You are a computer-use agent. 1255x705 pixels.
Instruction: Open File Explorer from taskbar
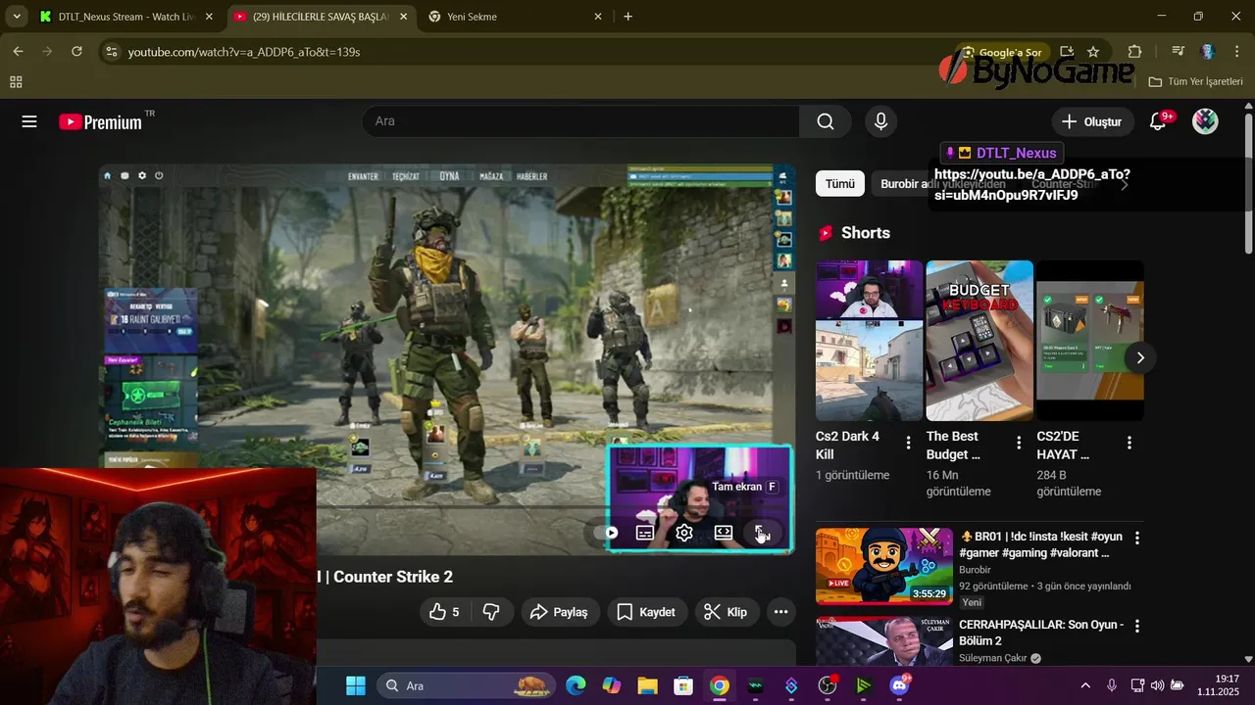(x=647, y=685)
